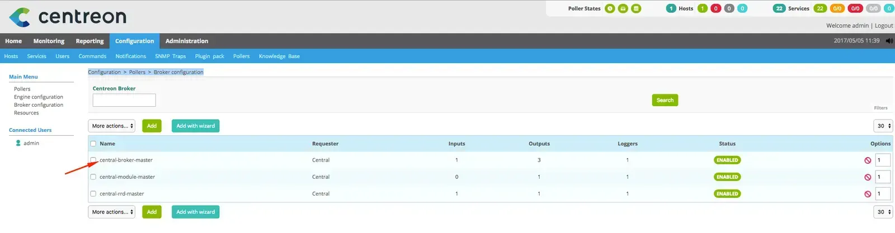
Task: Click the poller stability envelope icon
Action: 623,8
